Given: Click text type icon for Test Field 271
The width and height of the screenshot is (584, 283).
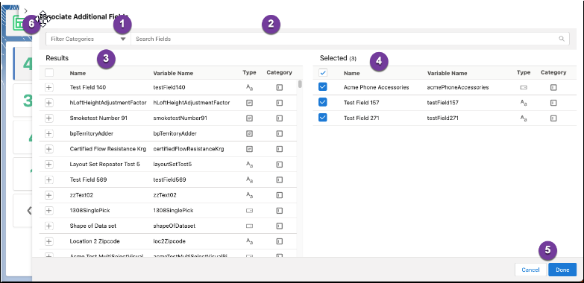Looking at the screenshot, I should (524, 118).
